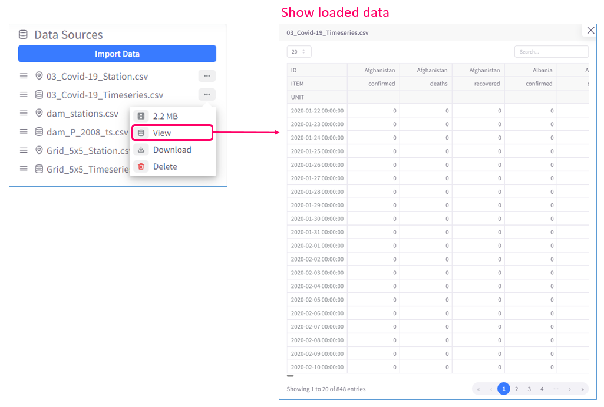Select file 03_Covid-19_Station.csv

97,76
